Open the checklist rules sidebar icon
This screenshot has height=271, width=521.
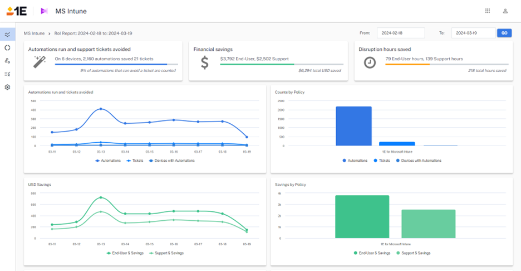(x=7, y=74)
